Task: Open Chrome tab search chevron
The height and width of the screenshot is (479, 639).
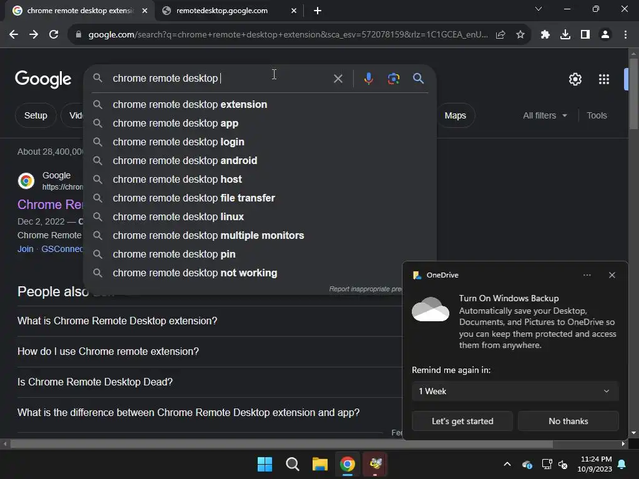Action: (x=539, y=9)
